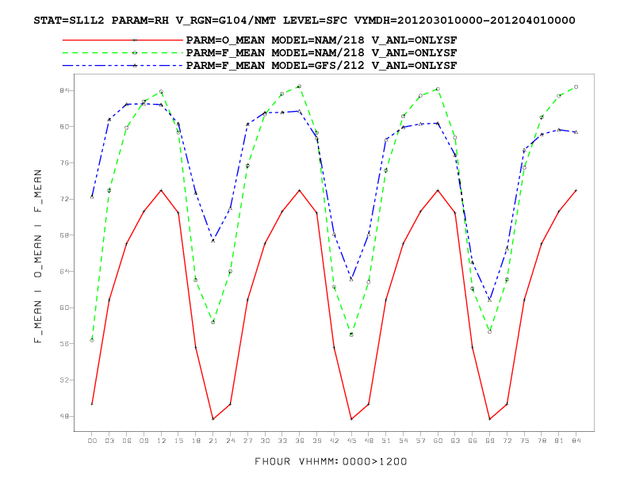The width and height of the screenshot is (628, 485).
Task: Click x-axis tick label 66
Action: (x=473, y=441)
